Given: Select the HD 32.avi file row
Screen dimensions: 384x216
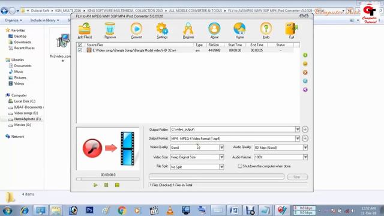Looking at the screenshot, I should [185, 50].
